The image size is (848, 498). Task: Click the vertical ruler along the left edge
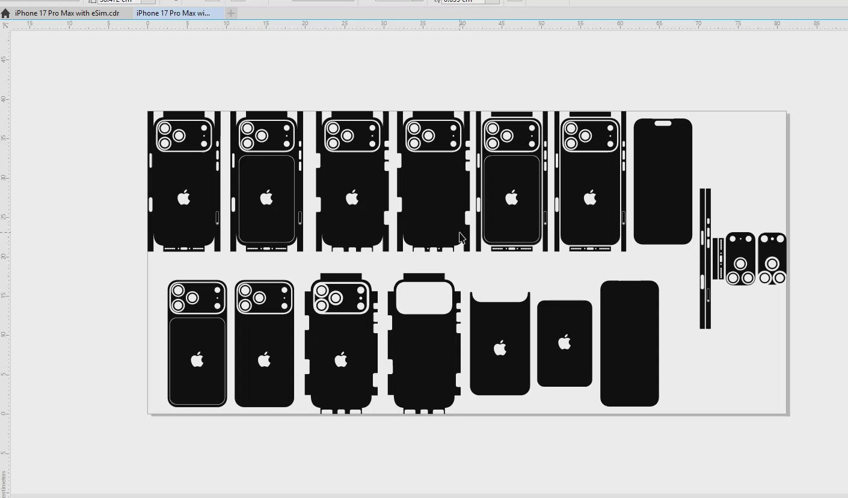(5, 241)
